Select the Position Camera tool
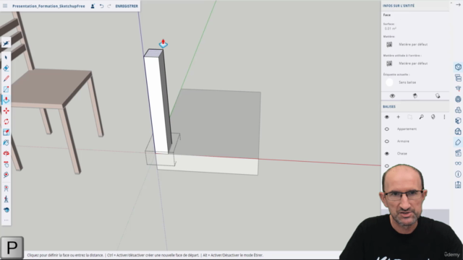463x260 pixels. coord(7,188)
